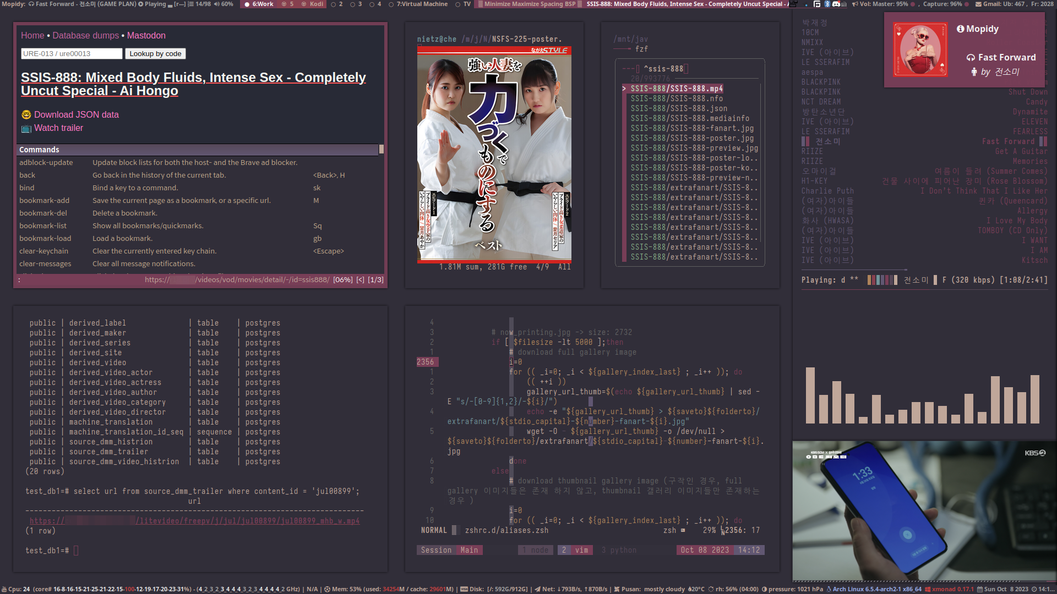Click the 'Download JSON data' link
This screenshot has height=594, width=1057.
pyautogui.click(x=77, y=114)
